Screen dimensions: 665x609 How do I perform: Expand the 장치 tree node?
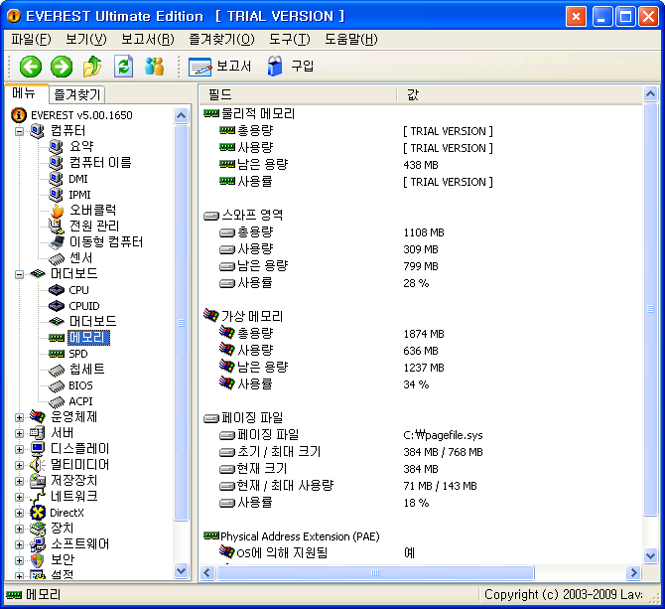pyautogui.click(x=19, y=529)
